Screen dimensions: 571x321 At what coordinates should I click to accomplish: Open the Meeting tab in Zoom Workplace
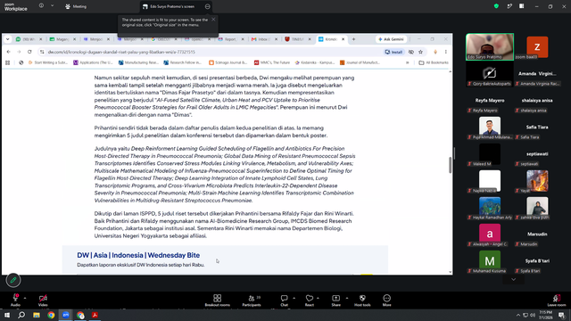(76, 6)
